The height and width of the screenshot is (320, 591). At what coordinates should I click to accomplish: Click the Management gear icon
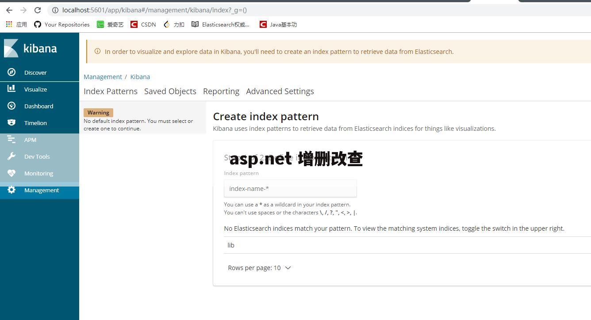click(x=12, y=190)
